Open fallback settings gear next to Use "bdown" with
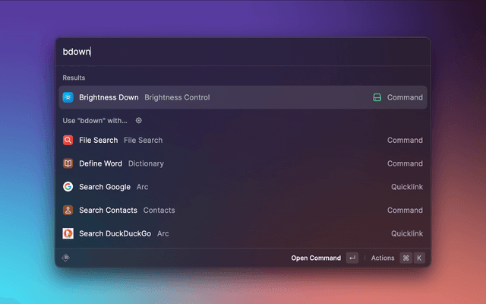The height and width of the screenshot is (304, 486). click(138, 120)
